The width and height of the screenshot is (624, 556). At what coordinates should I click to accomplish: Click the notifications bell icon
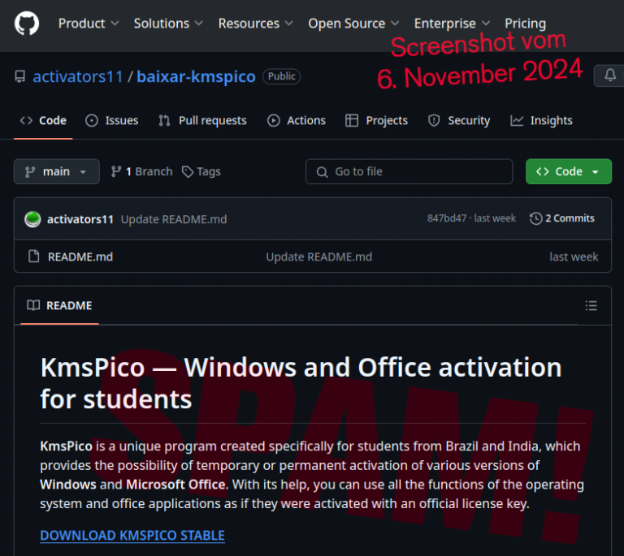pyautogui.click(x=609, y=75)
